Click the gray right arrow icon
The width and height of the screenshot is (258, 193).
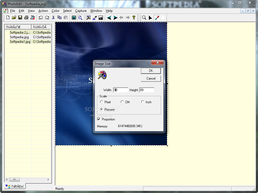tap(128, 17)
